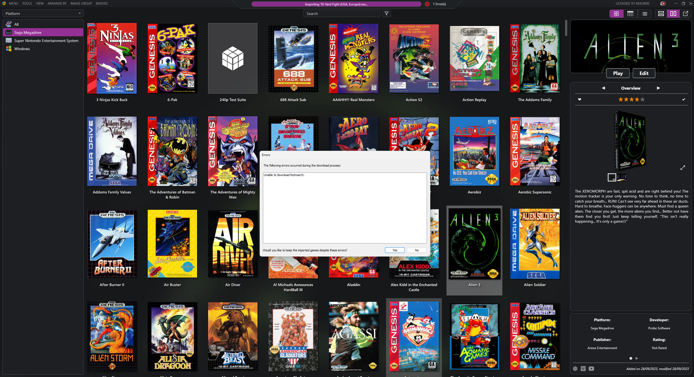Click the Super Nintendo platform icon in the sidebar

(9, 41)
